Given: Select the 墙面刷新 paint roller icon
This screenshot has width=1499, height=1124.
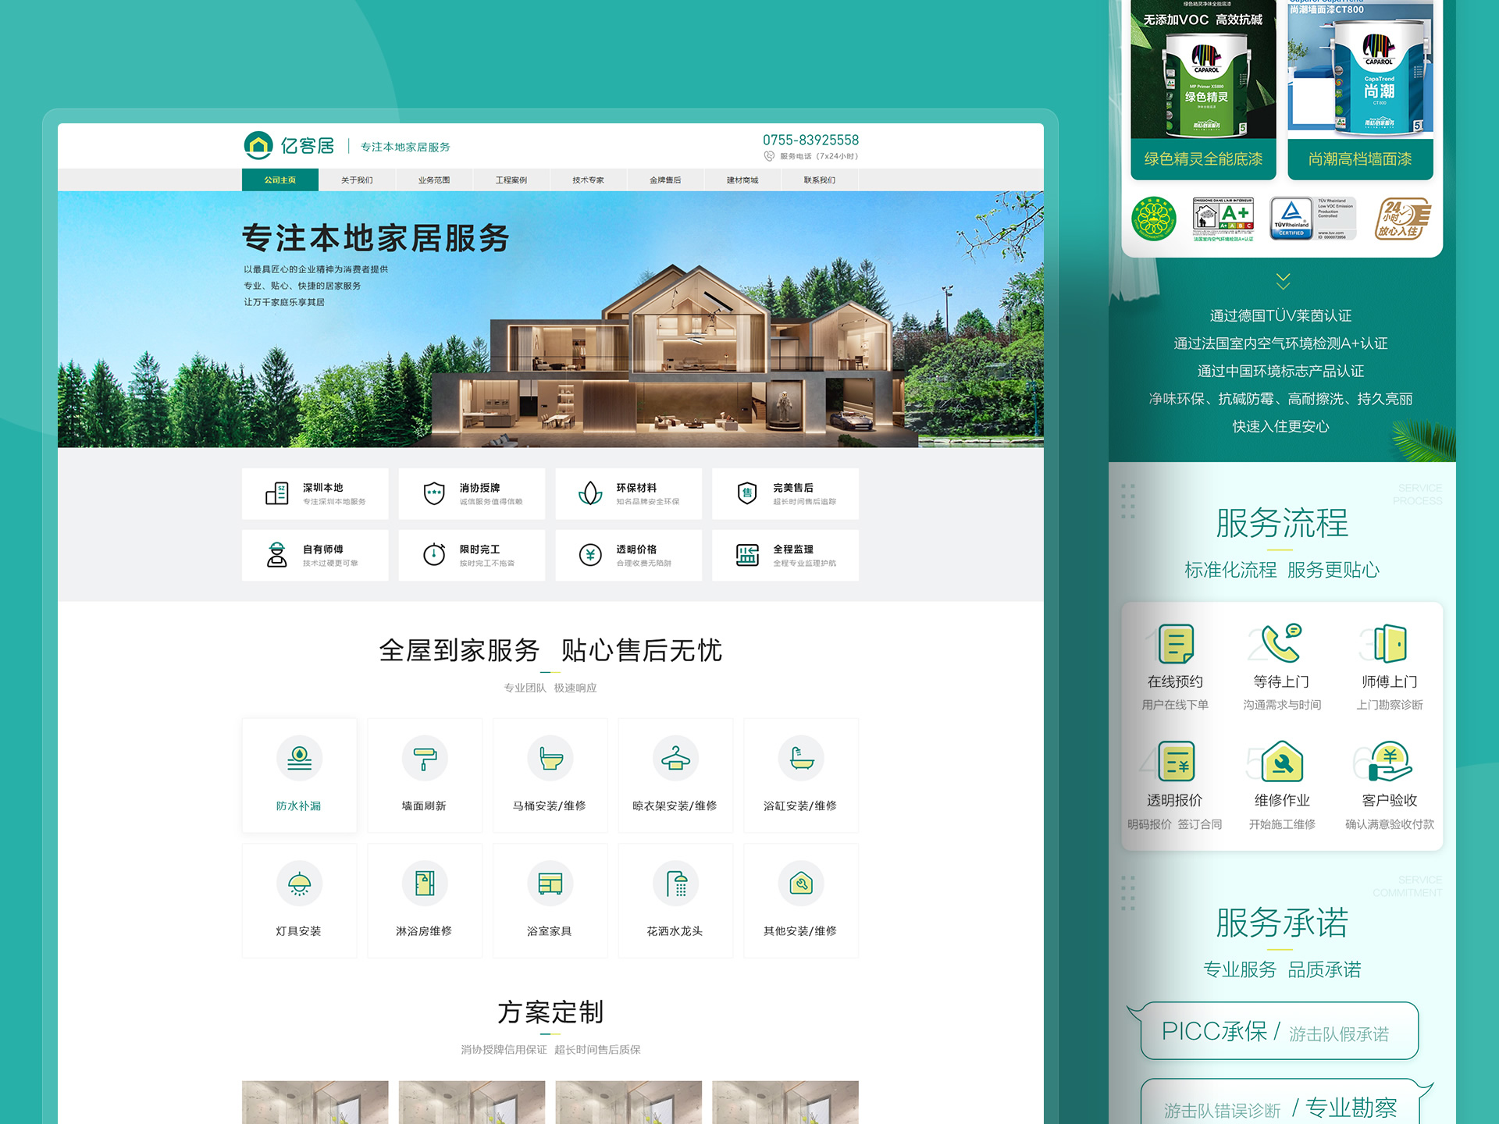Looking at the screenshot, I should pos(425,758).
